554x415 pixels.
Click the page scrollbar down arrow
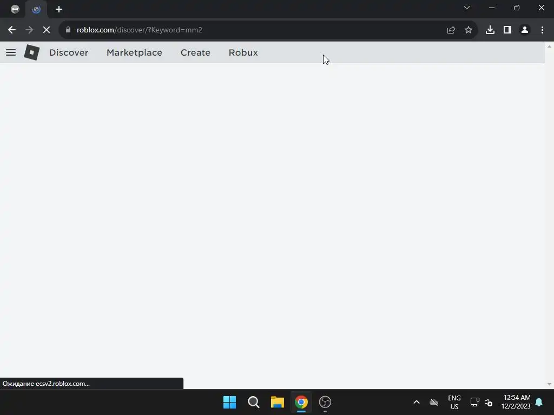tap(549, 384)
